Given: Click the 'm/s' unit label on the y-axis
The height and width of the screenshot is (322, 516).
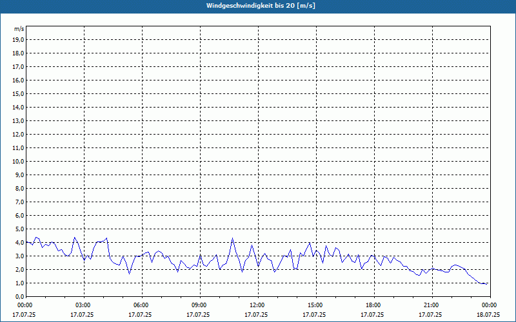Looking at the screenshot, I should pos(19,29).
